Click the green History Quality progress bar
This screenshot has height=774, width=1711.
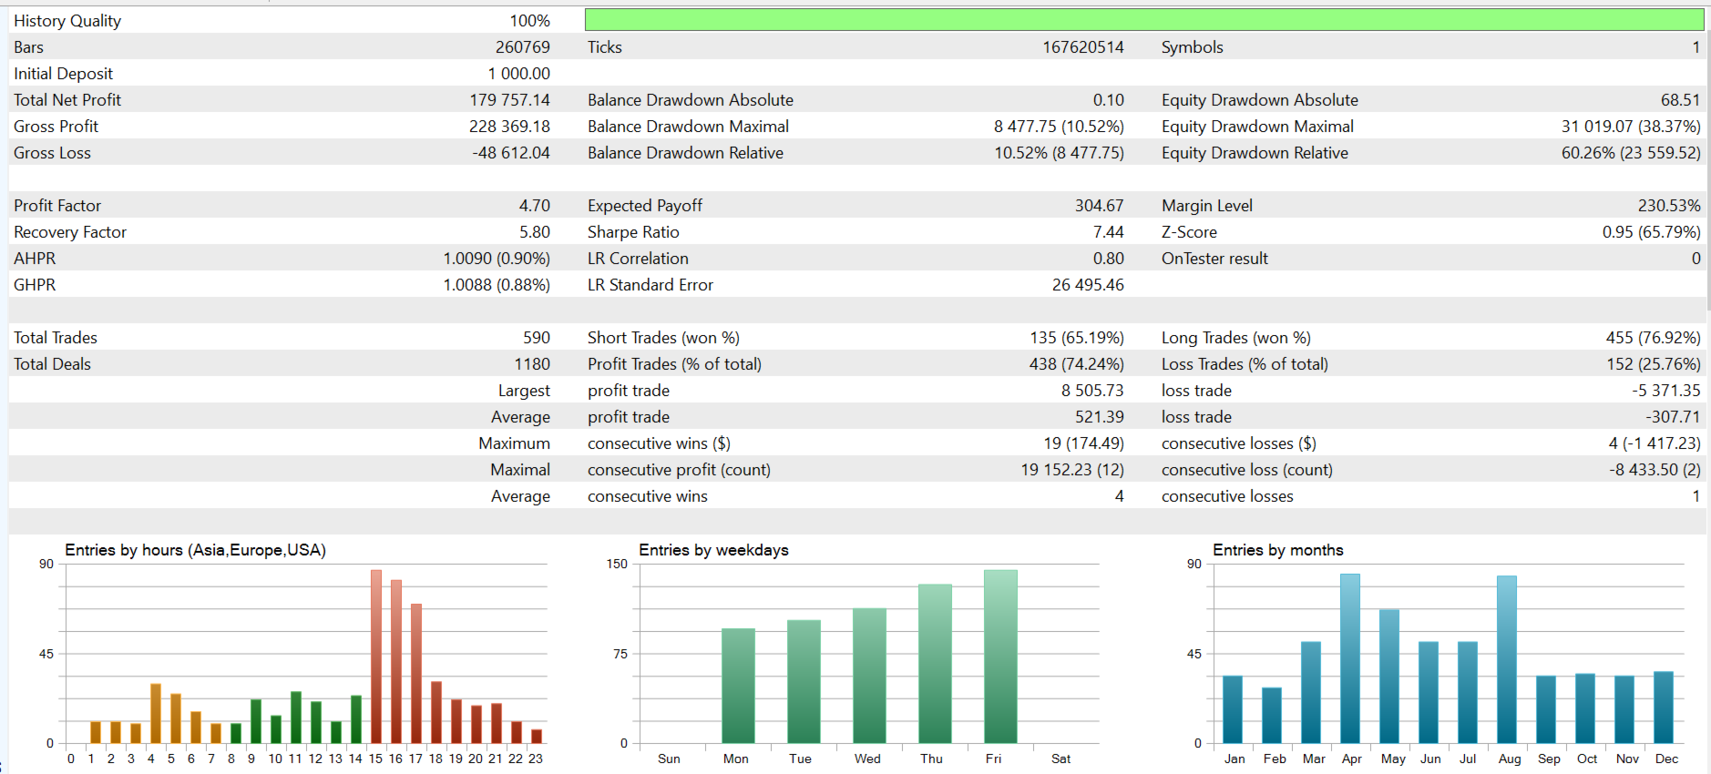tap(1143, 20)
